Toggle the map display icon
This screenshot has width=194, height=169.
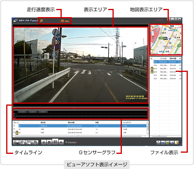167,143
